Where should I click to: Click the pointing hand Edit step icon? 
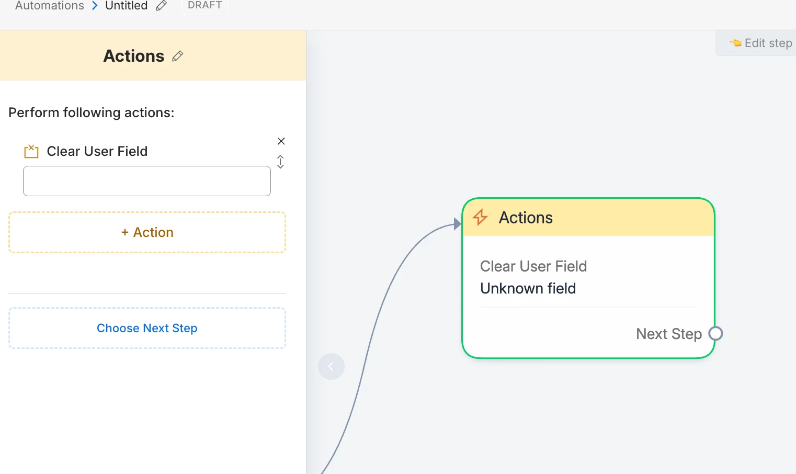point(735,43)
